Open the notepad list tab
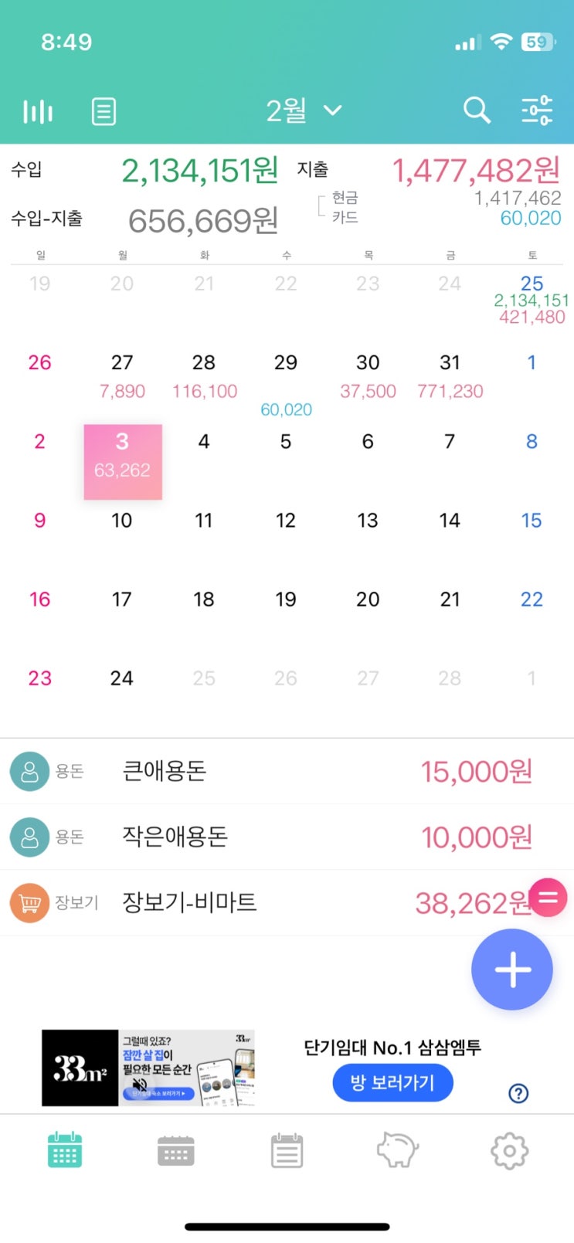 coord(287,1150)
